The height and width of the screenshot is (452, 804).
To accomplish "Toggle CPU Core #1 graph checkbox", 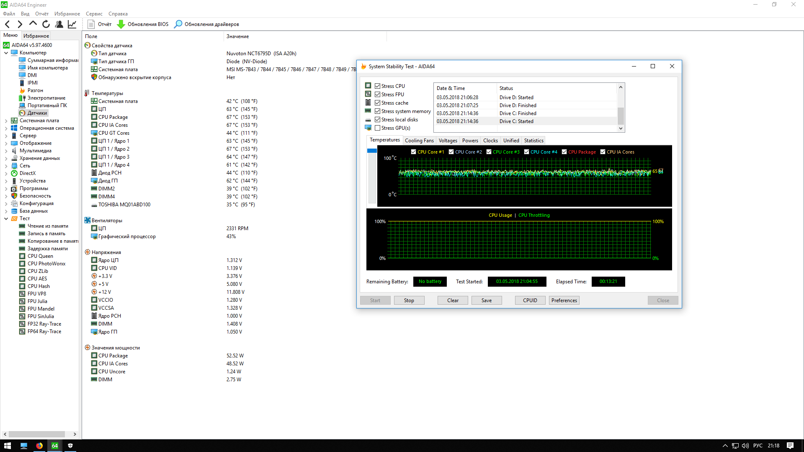I will pos(413,152).
